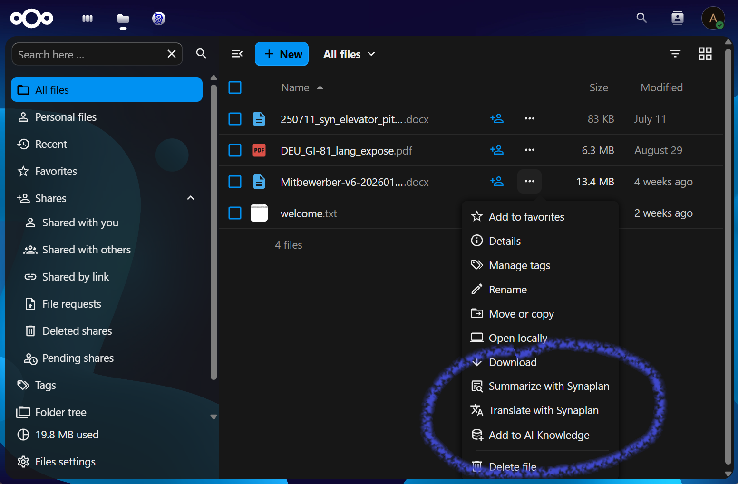Open the Dashboard app icon
This screenshot has width=738, height=484.
[x=87, y=19]
